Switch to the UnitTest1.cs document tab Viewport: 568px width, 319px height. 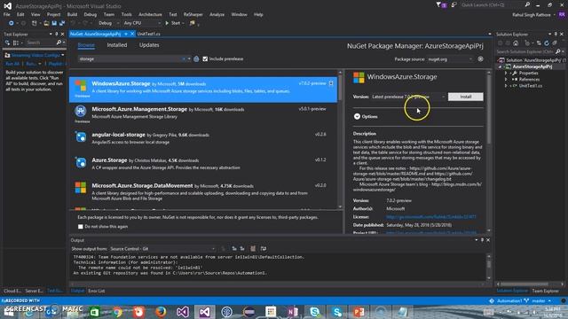tap(149, 34)
